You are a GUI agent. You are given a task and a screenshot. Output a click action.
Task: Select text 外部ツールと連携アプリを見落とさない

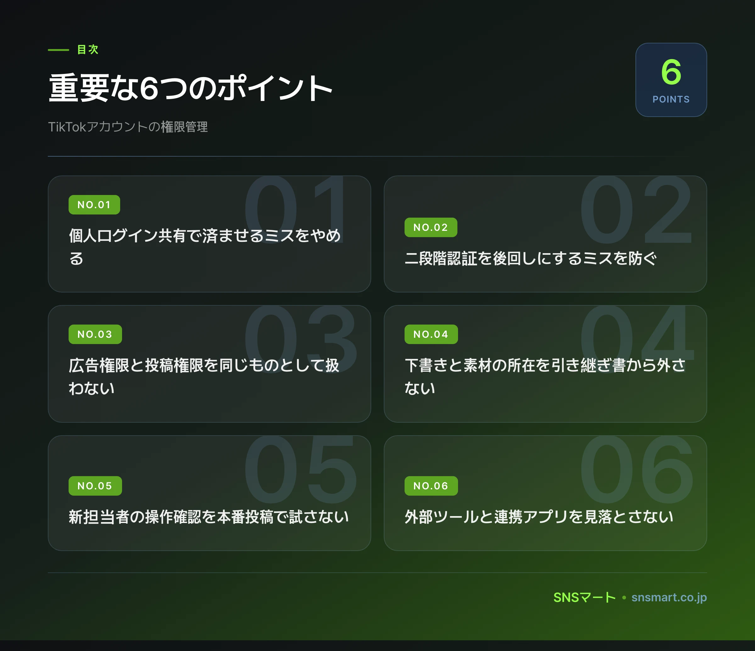[539, 517]
